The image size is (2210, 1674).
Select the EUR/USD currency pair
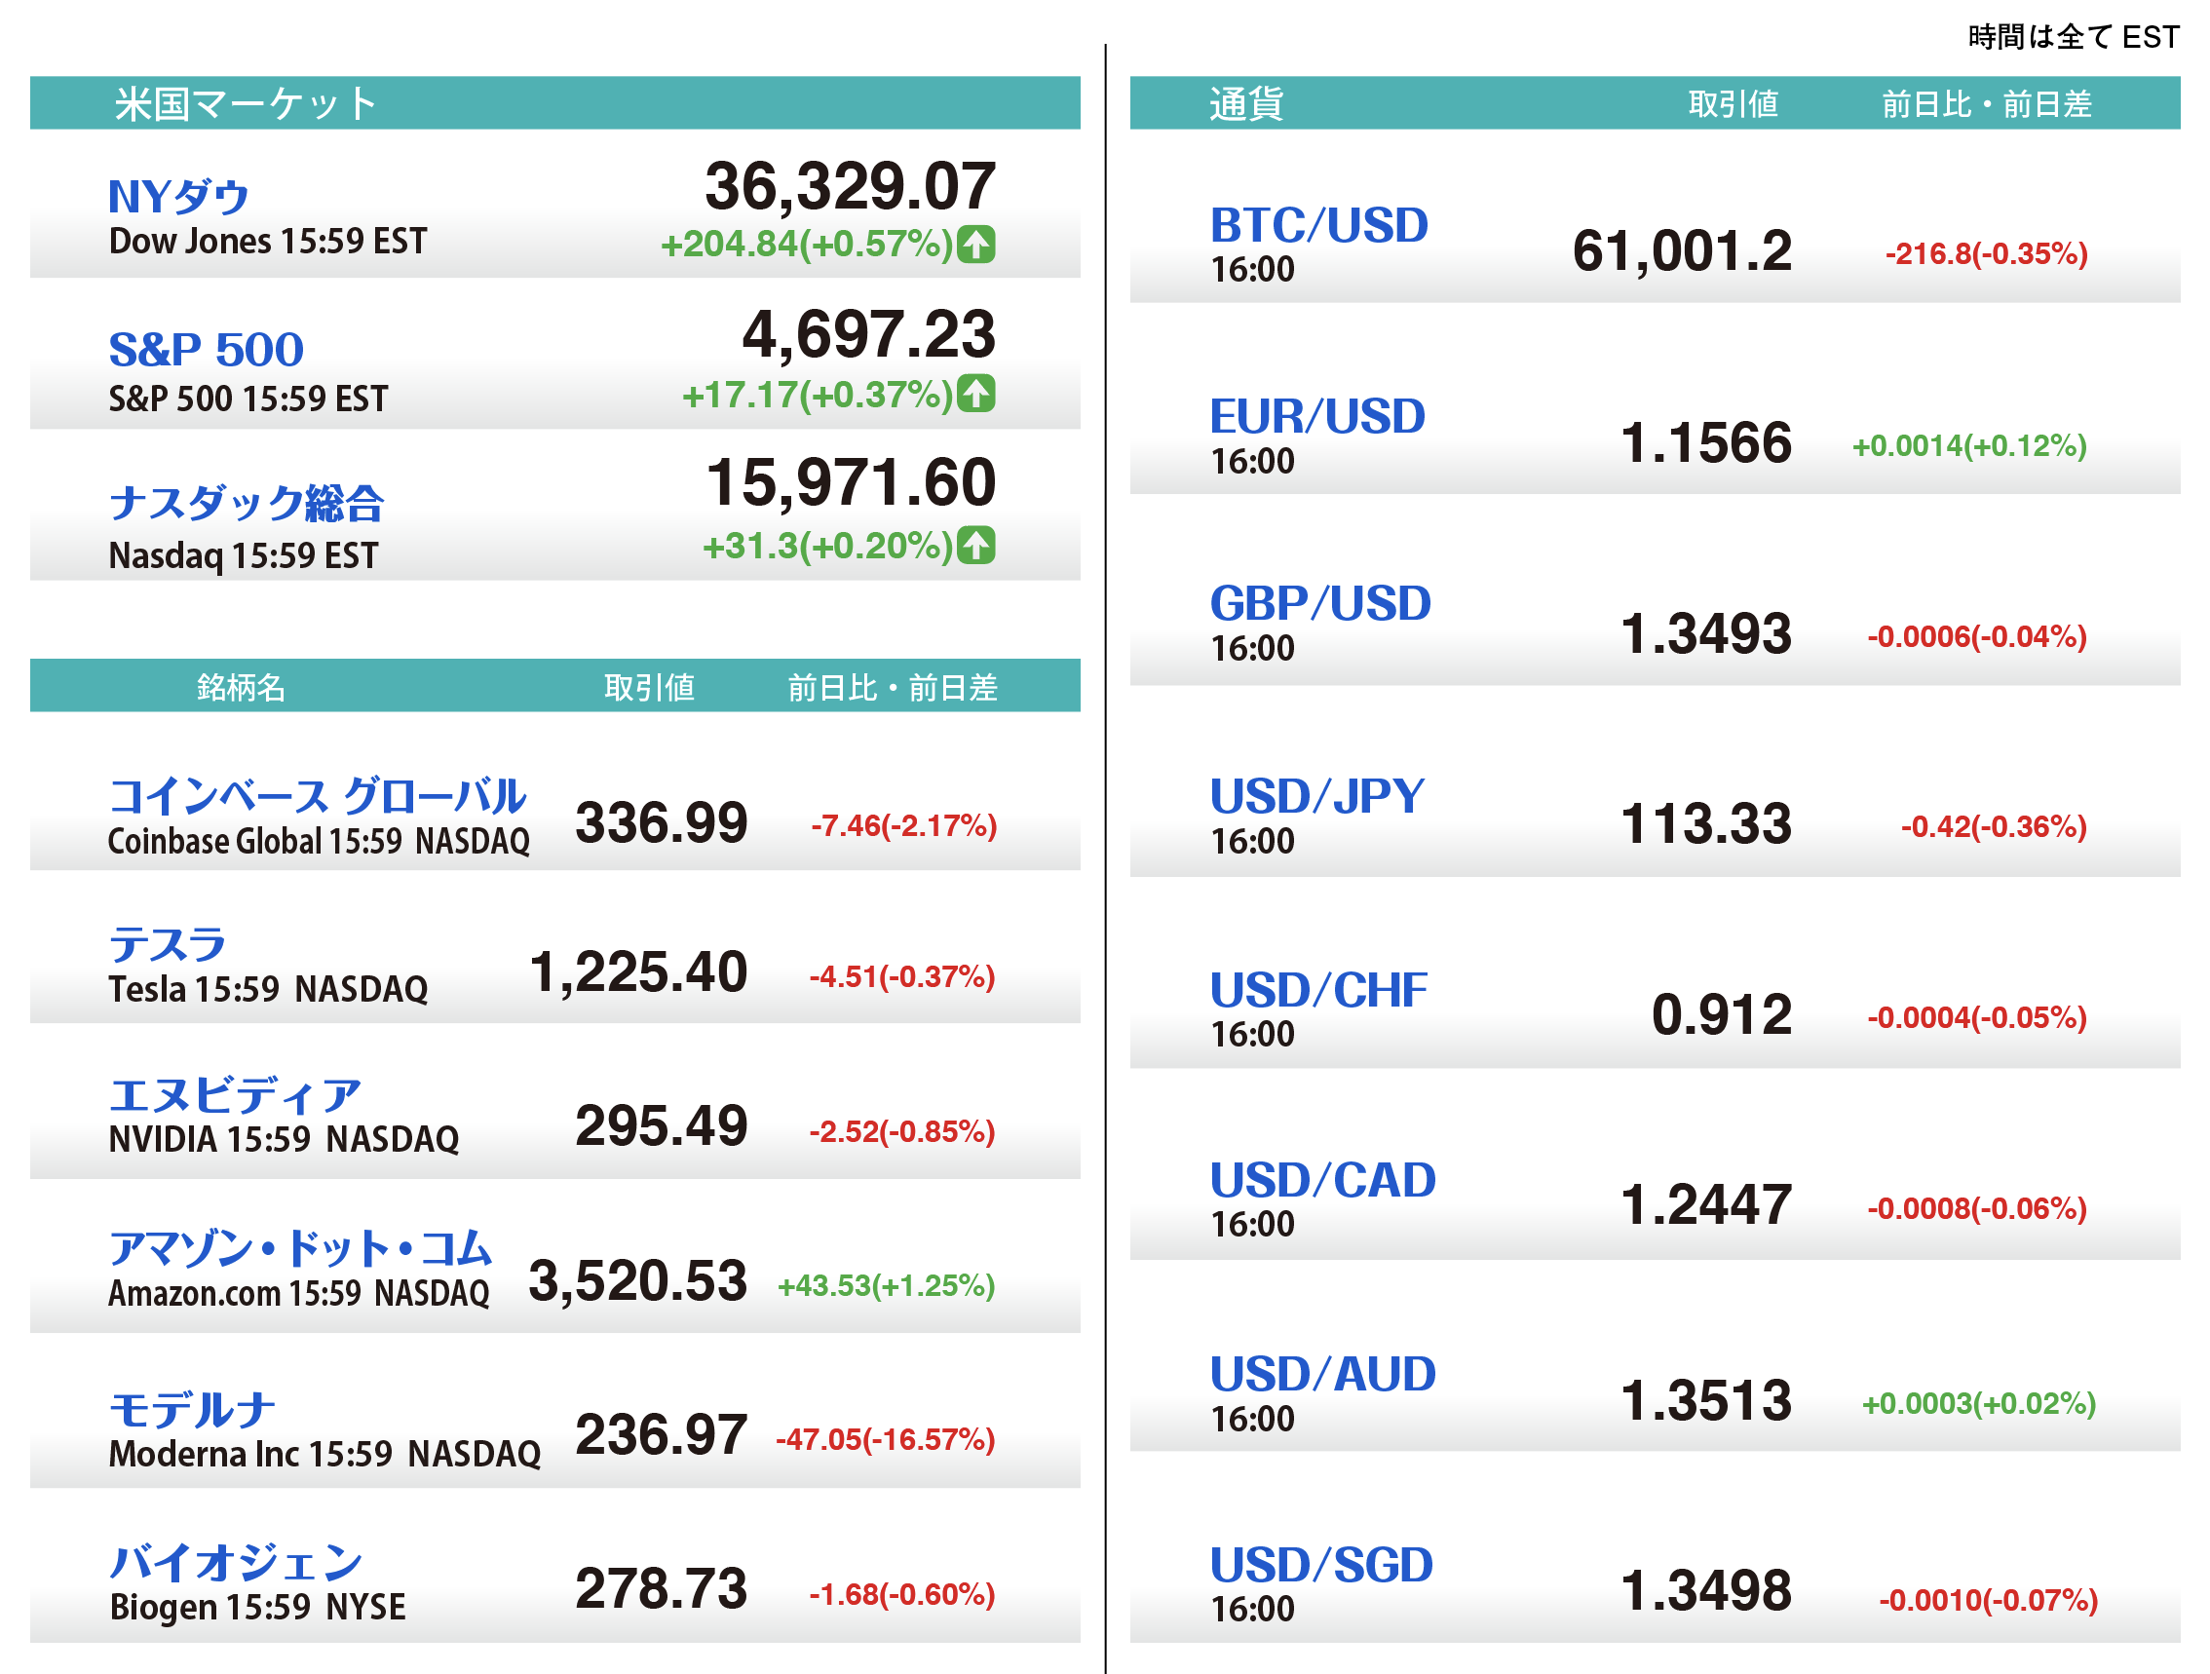point(1316,416)
